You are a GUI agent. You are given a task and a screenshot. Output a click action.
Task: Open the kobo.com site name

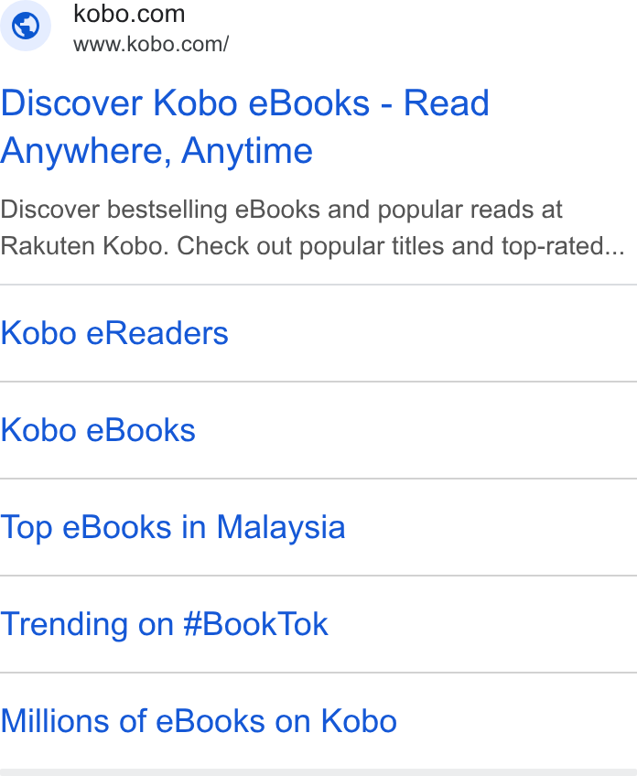[x=129, y=14]
